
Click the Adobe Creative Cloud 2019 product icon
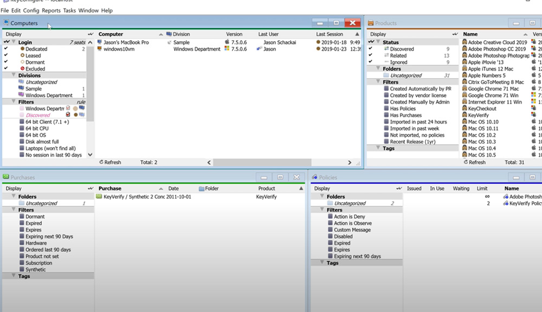pyautogui.click(x=464, y=42)
